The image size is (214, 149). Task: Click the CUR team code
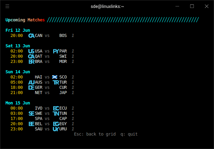[x=63, y=87]
